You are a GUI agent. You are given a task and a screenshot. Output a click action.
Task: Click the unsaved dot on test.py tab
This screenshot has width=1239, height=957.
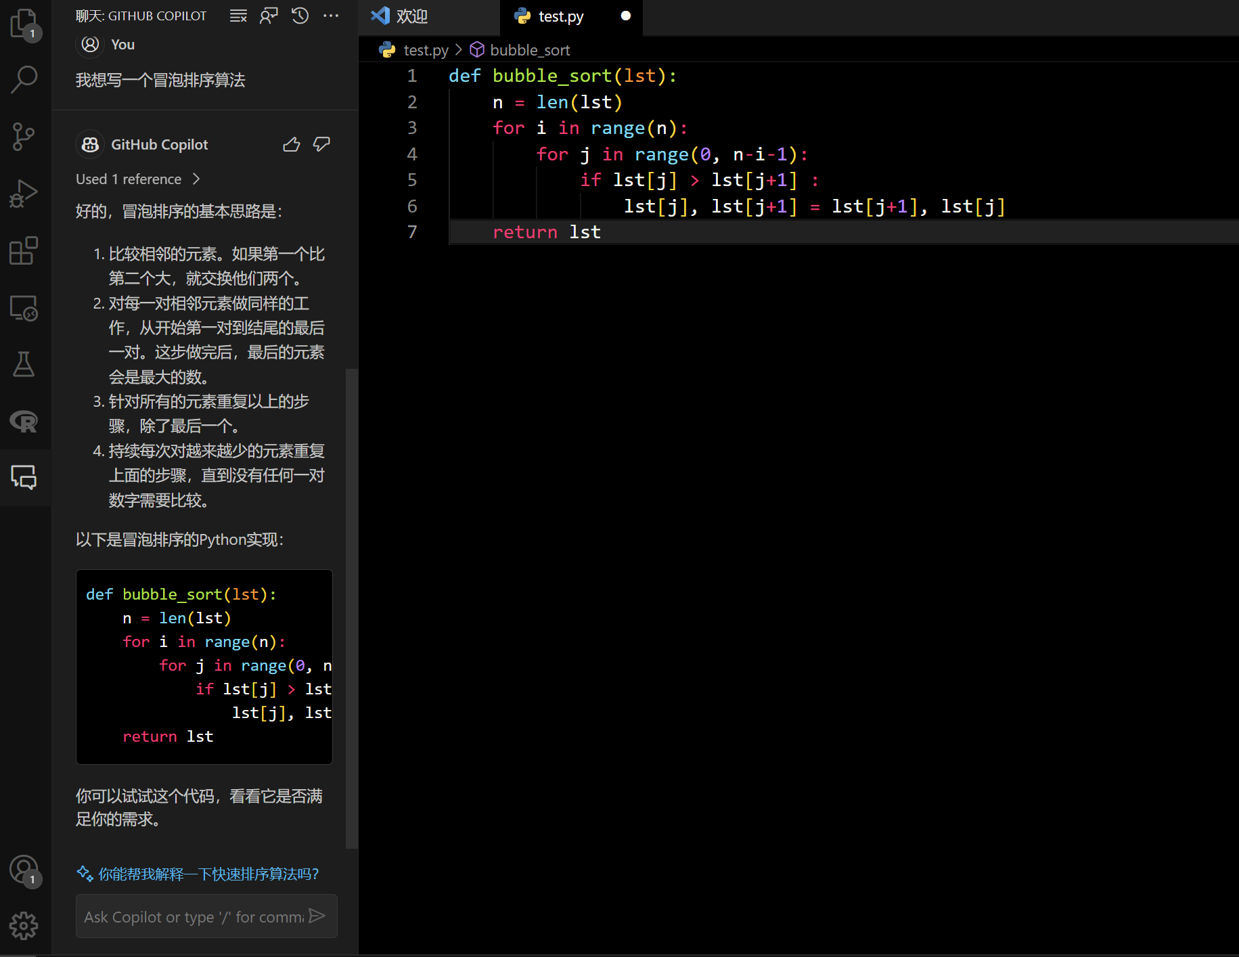626,16
